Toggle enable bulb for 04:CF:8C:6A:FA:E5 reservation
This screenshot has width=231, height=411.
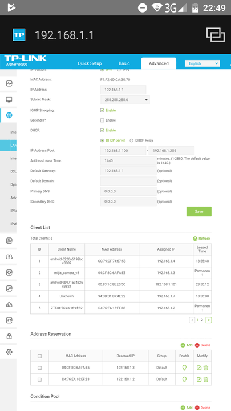tap(184, 368)
